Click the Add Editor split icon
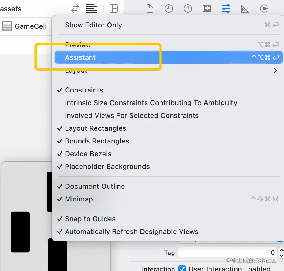284x271 pixels. tap(114, 9)
